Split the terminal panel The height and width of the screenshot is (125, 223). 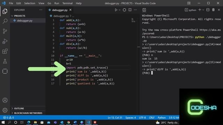(208, 10)
